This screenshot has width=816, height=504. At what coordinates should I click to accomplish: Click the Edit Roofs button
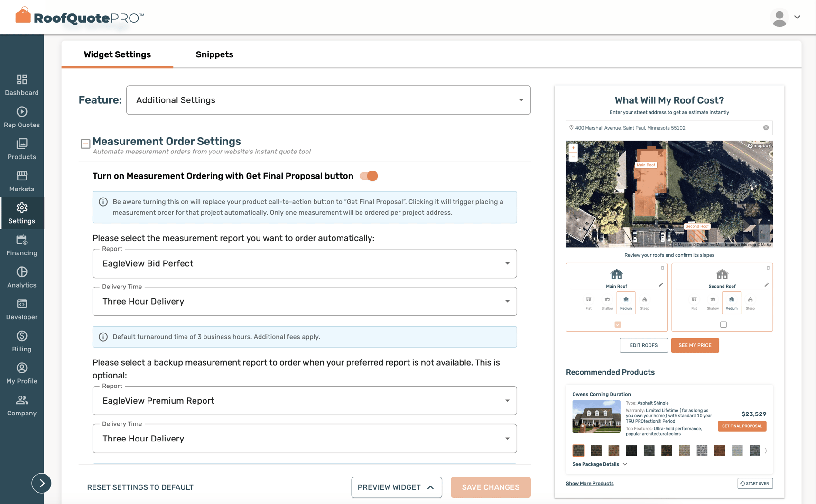pyautogui.click(x=643, y=345)
